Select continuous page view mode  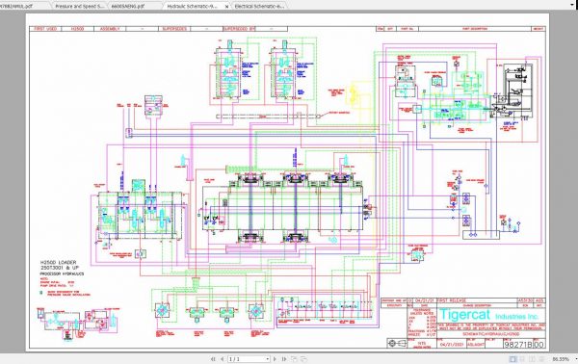(x=522, y=359)
